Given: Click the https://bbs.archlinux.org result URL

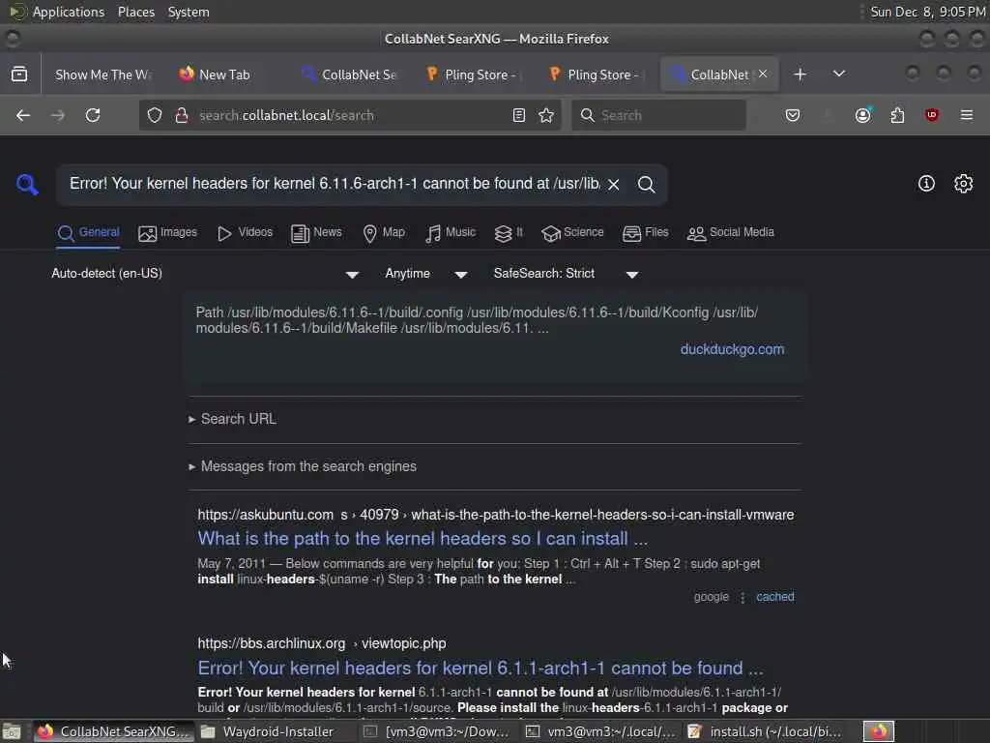Looking at the screenshot, I should coord(321,643).
